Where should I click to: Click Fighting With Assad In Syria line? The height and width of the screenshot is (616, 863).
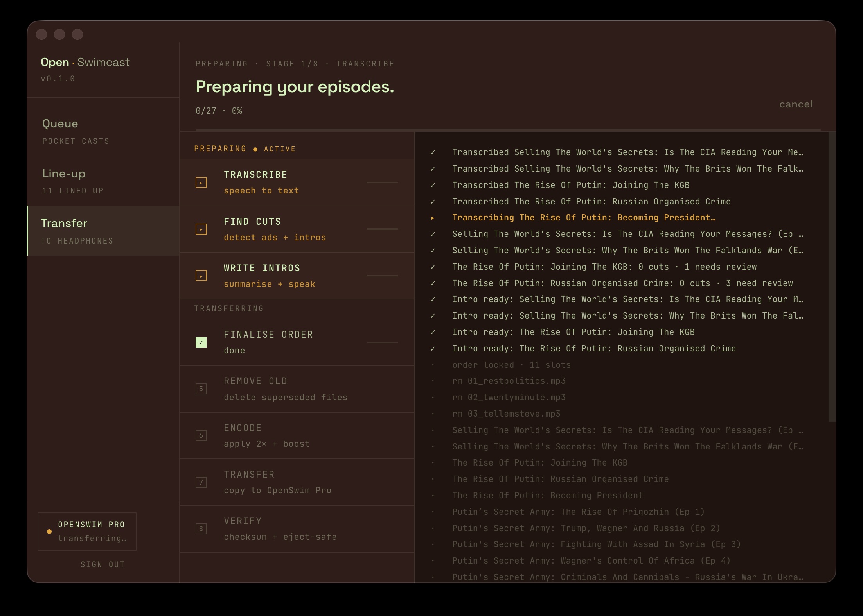pos(596,544)
